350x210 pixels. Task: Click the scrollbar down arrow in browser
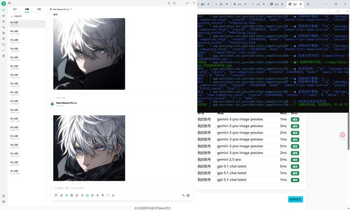(348, 208)
